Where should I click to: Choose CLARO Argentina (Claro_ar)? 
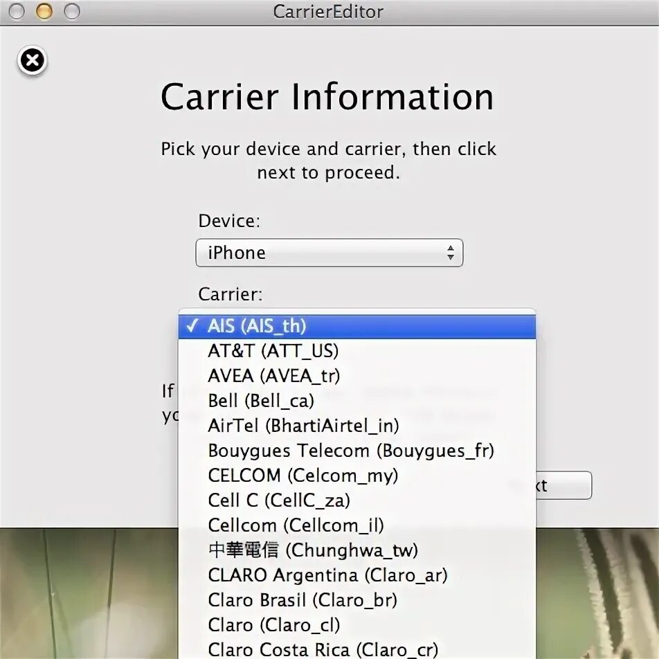pyautogui.click(x=356, y=575)
